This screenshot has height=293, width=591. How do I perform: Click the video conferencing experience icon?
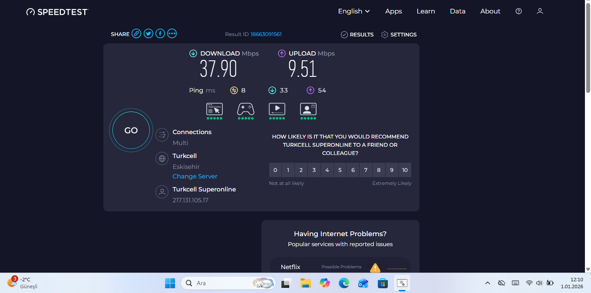tap(308, 109)
